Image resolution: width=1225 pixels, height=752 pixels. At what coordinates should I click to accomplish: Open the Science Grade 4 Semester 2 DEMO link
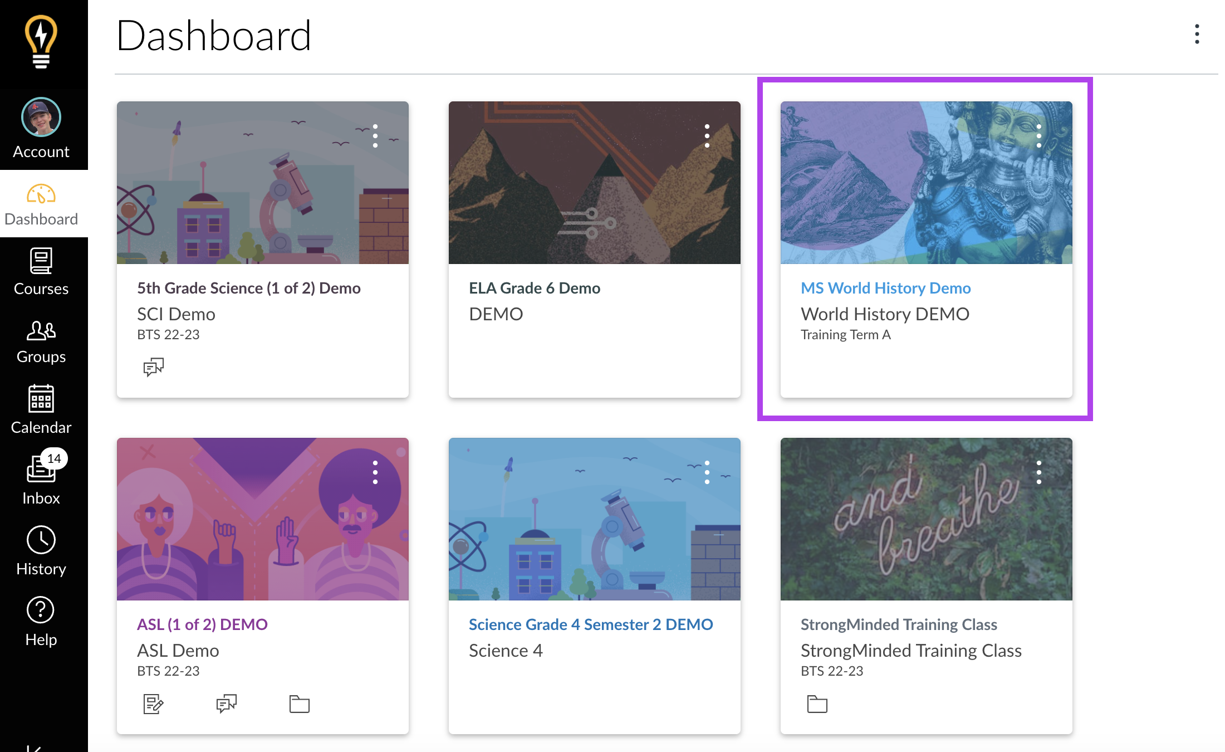coord(591,624)
